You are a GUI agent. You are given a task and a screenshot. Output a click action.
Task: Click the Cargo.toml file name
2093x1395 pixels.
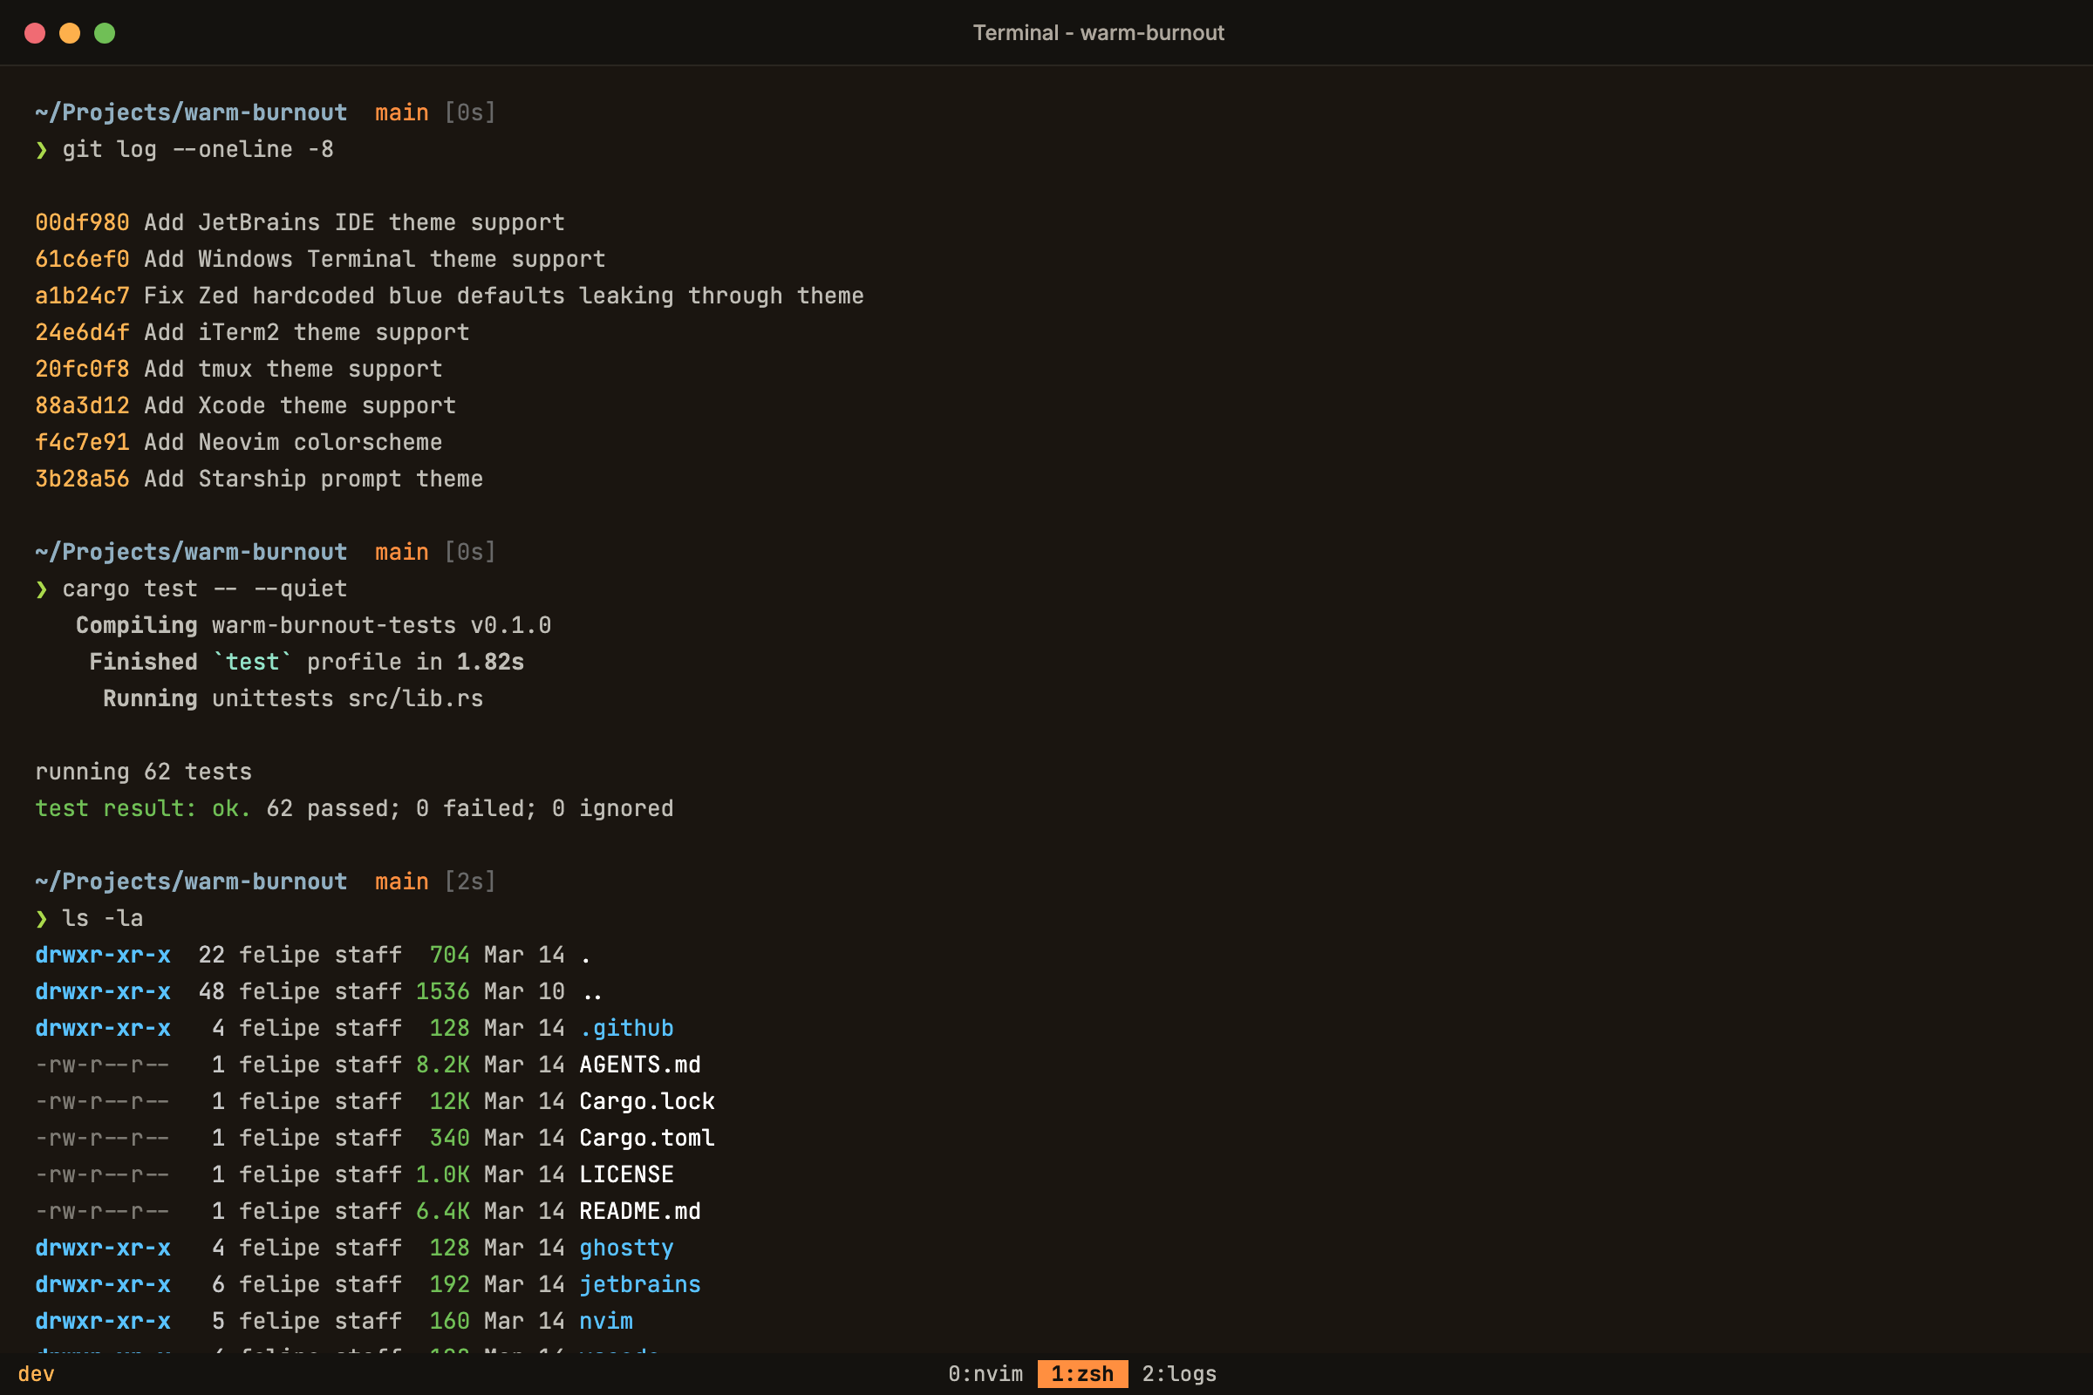647,1138
